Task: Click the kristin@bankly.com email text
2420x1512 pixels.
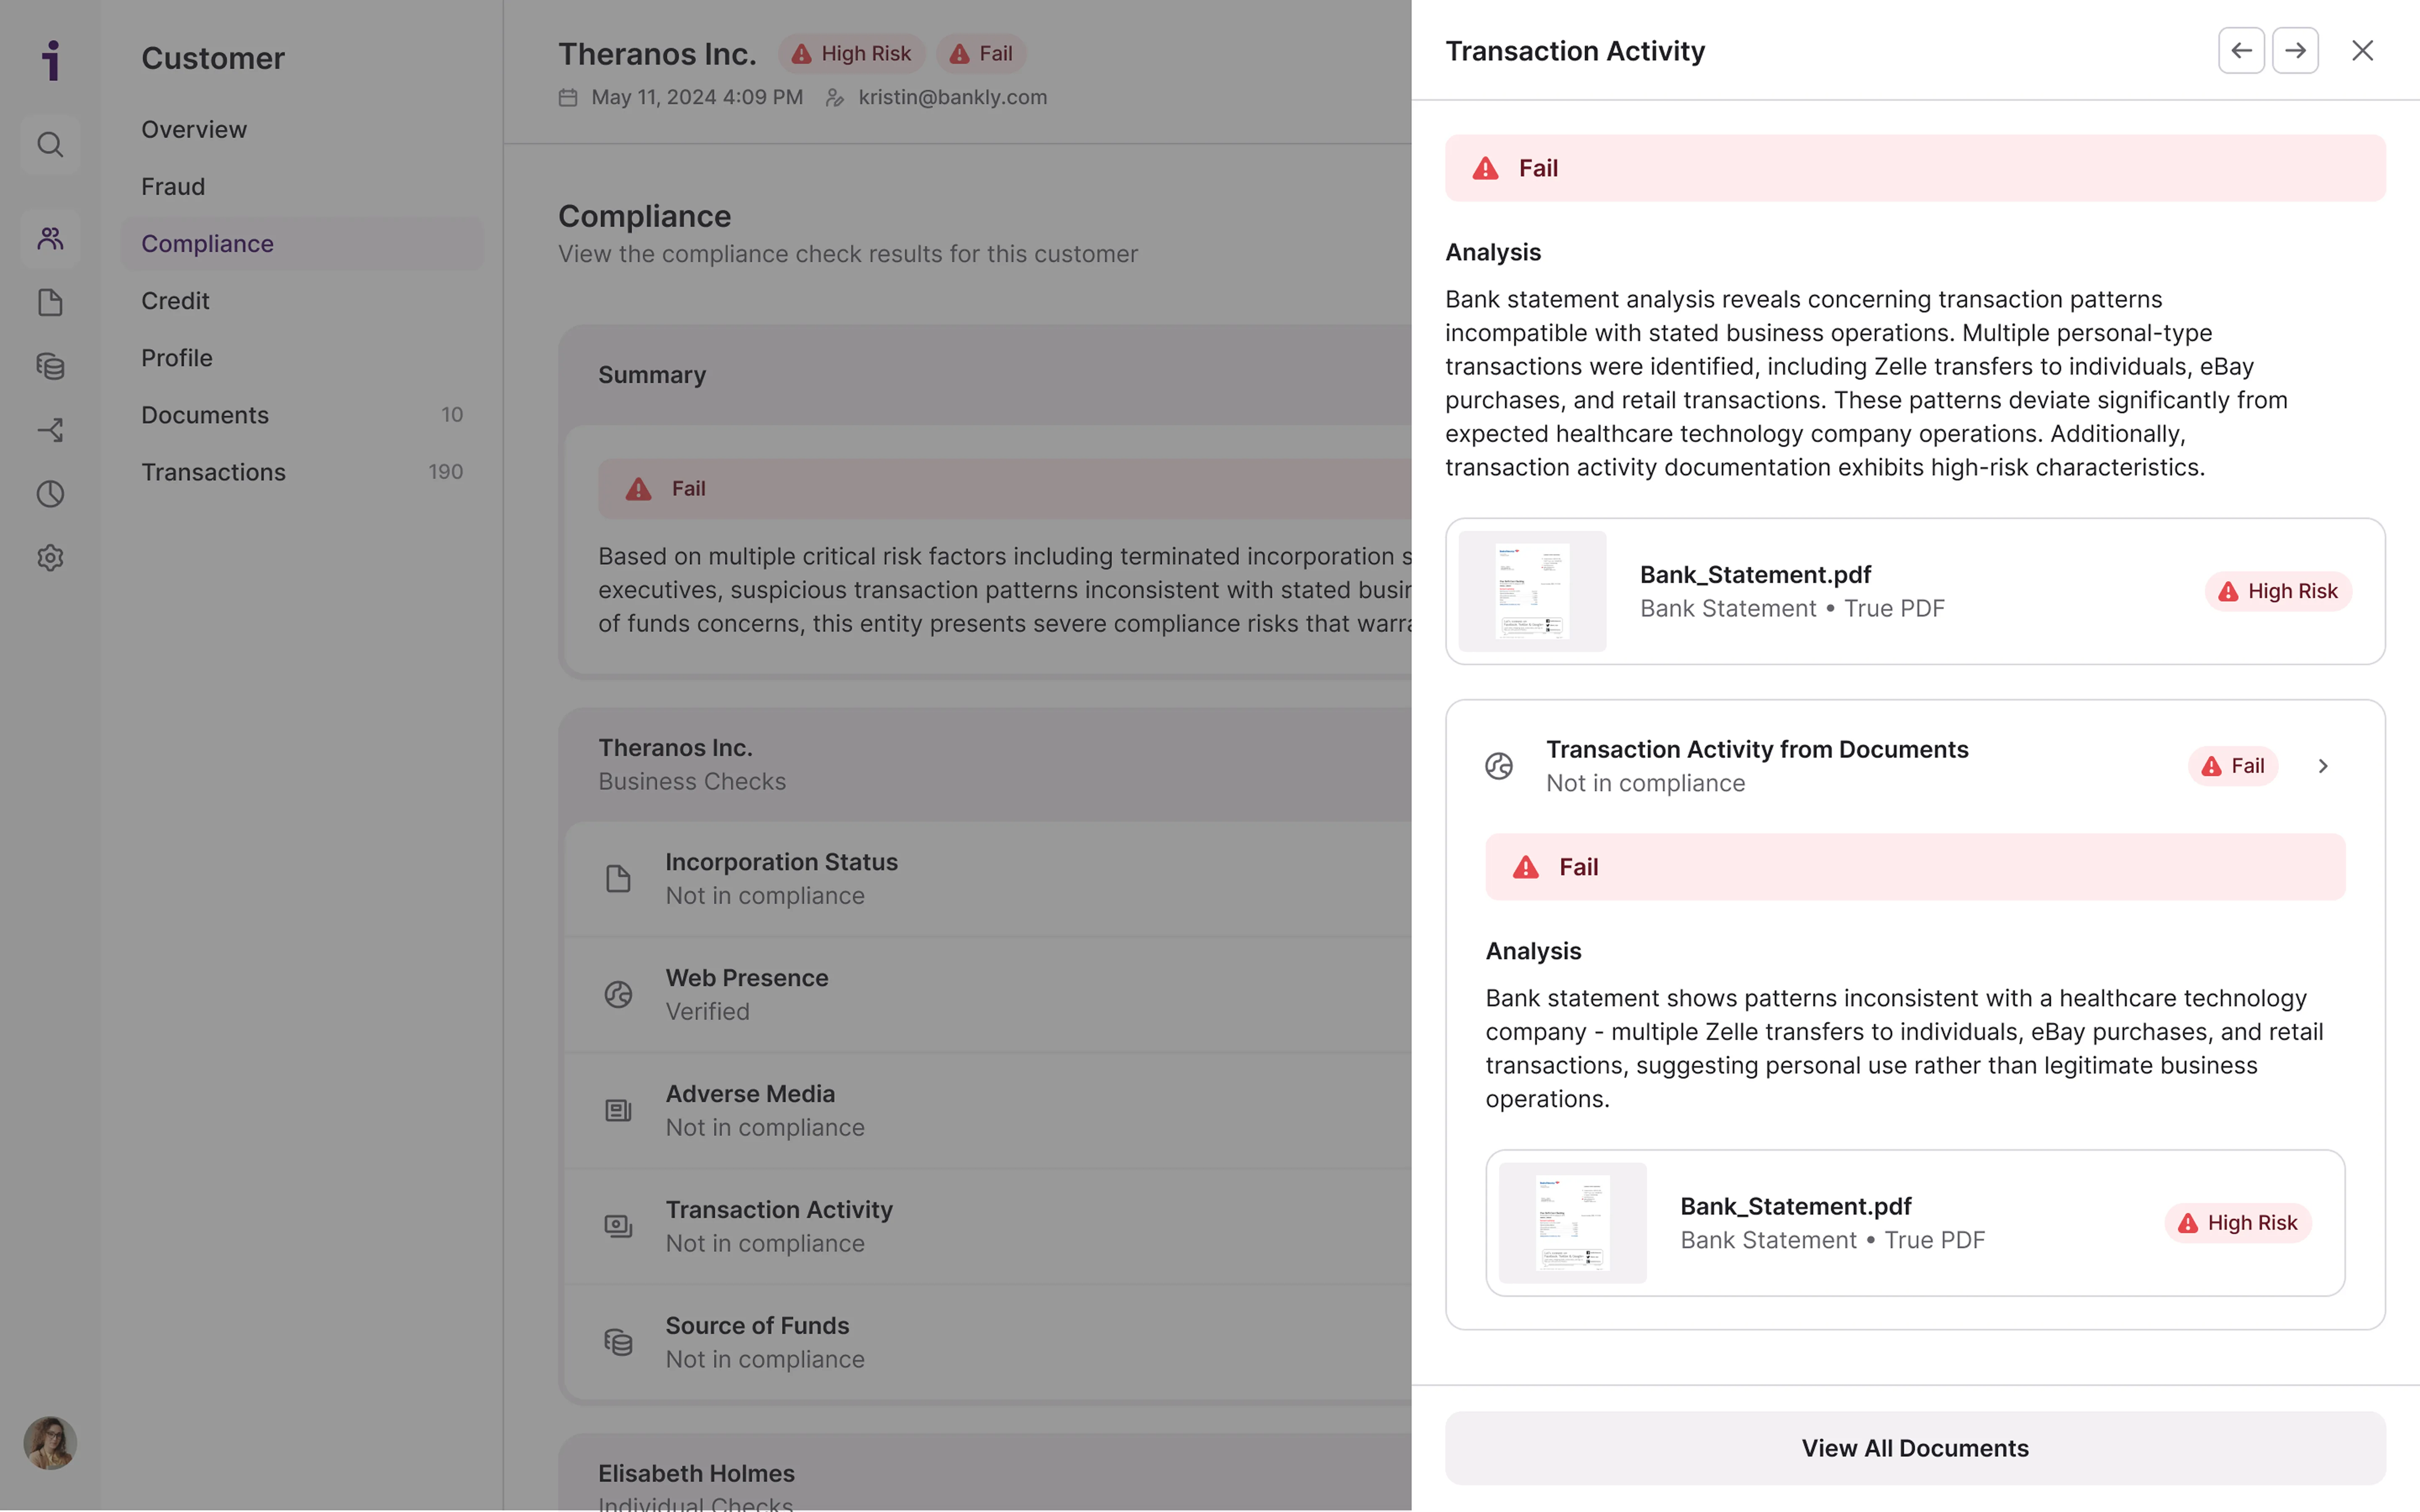Action: point(952,97)
